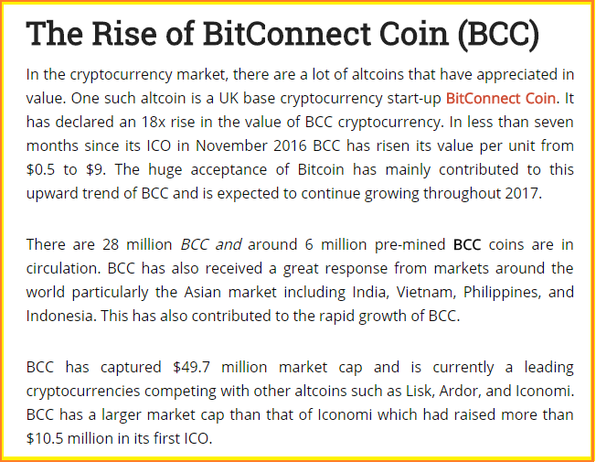The height and width of the screenshot is (462, 596).
Task: Click the heading "The Rise of BitConnect Coin (BCC)"
Action: tap(282, 36)
